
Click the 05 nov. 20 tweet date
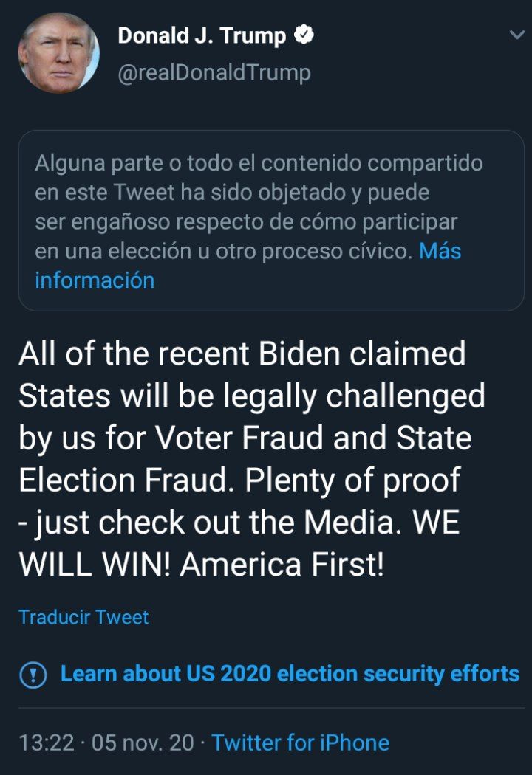click(x=143, y=743)
